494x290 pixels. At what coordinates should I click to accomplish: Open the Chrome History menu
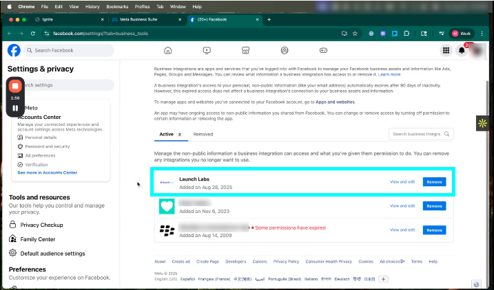pos(92,7)
